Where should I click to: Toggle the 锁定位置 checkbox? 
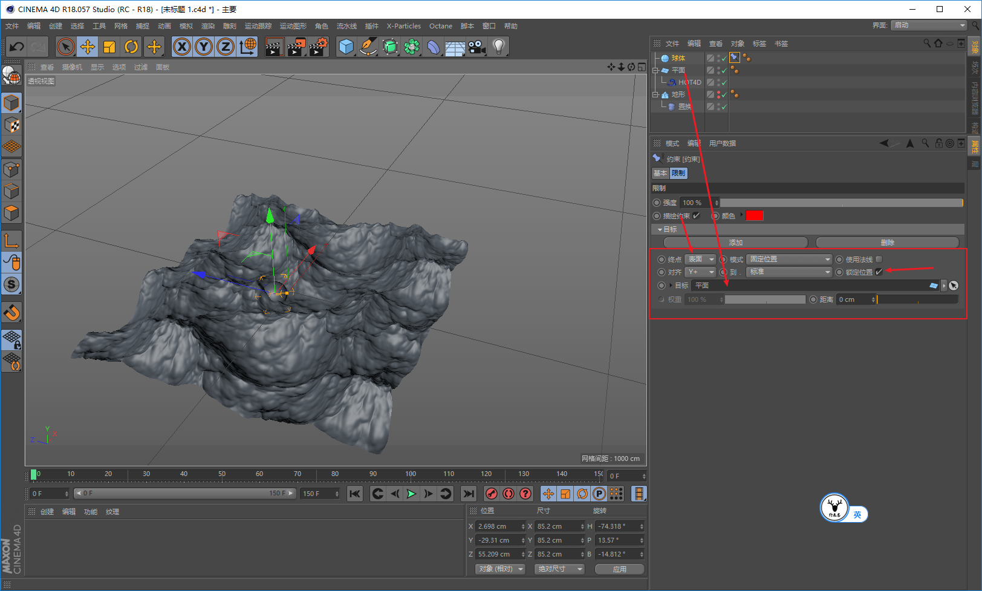click(879, 272)
